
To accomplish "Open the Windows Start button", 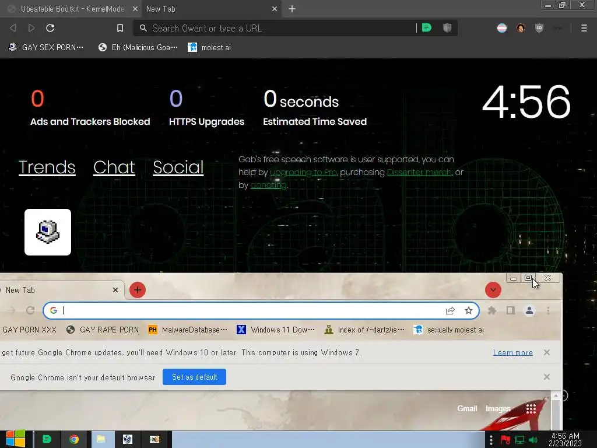I will point(15,439).
